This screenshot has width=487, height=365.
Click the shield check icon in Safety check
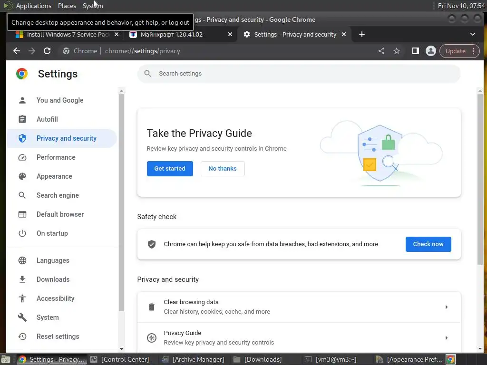(152, 244)
